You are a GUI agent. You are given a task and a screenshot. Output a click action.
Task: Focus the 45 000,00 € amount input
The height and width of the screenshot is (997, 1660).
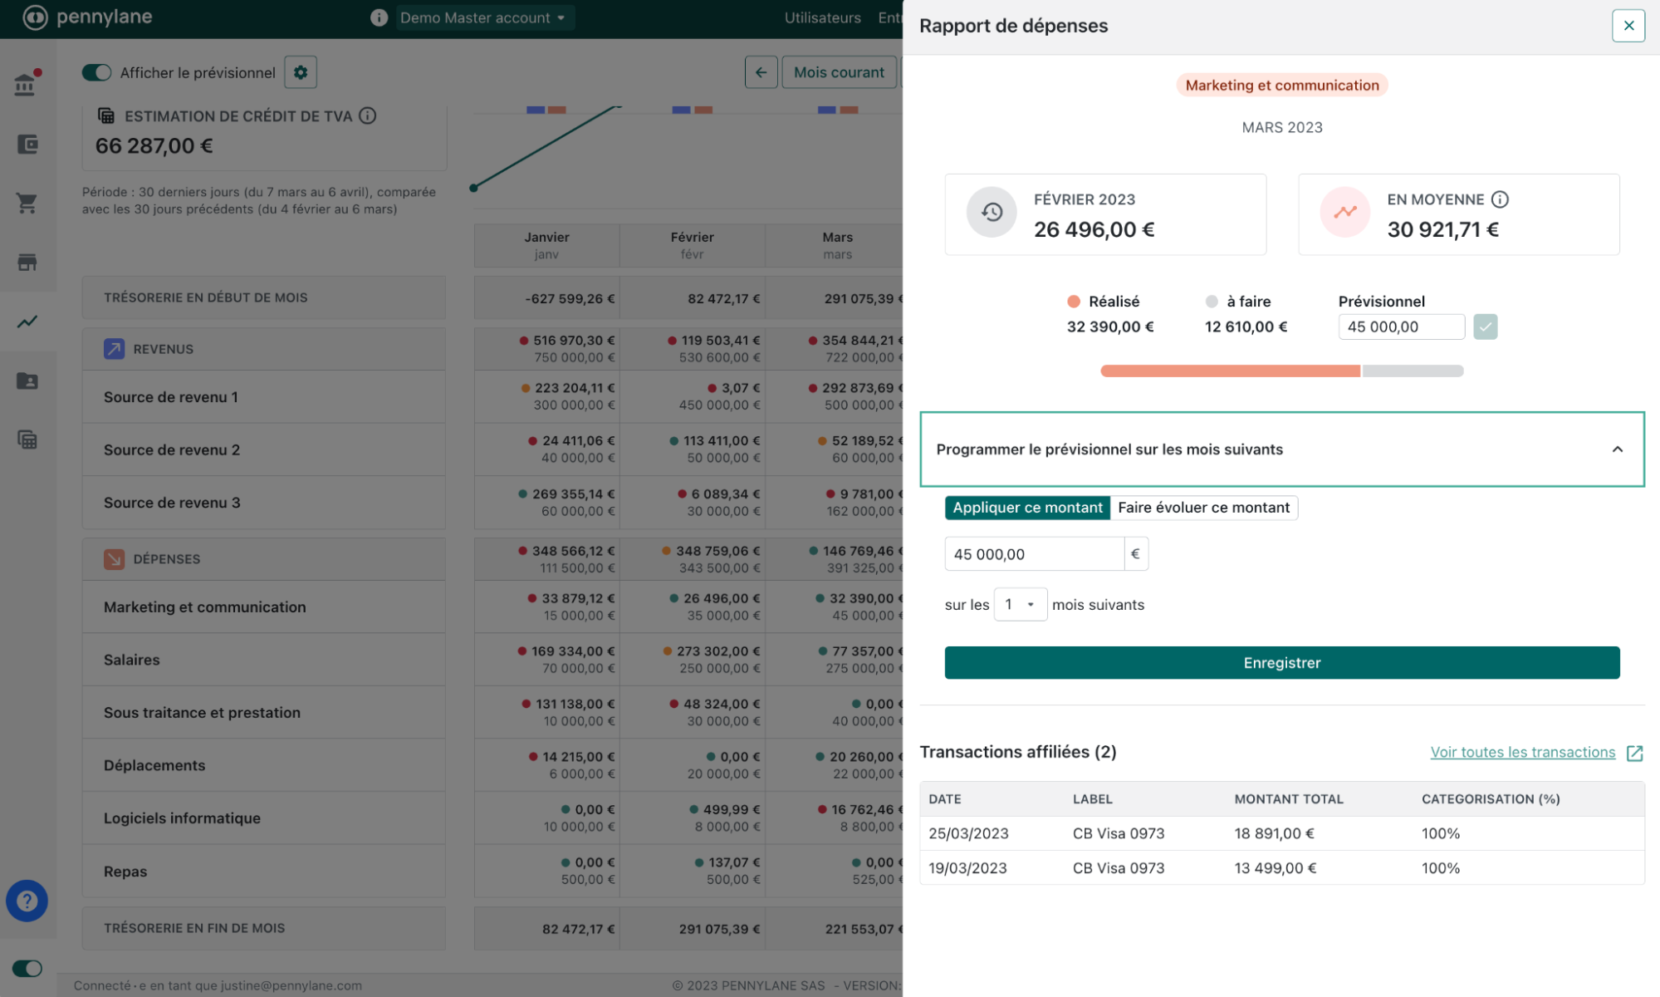click(1034, 554)
